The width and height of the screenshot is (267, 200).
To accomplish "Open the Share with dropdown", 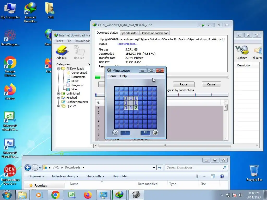I will (95, 176).
